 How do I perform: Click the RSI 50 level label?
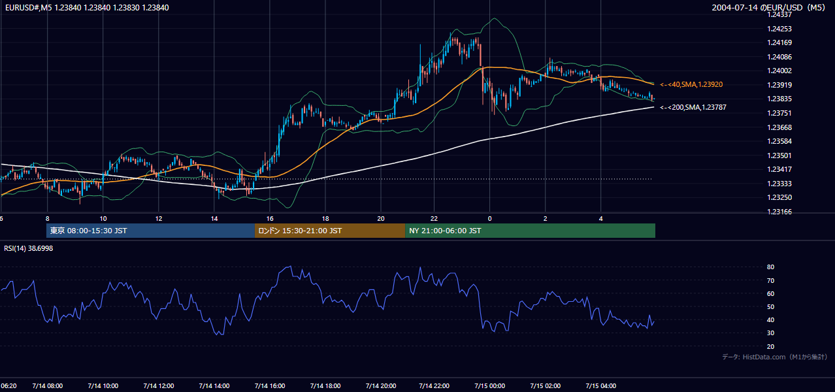pyautogui.click(x=770, y=307)
